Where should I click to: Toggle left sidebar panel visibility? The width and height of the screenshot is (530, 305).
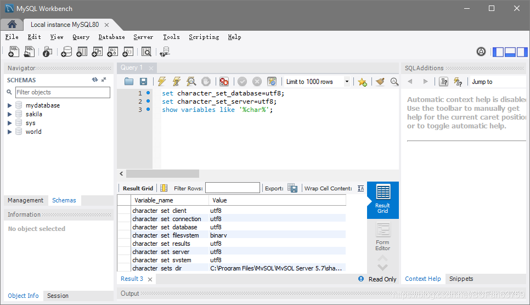point(498,52)
